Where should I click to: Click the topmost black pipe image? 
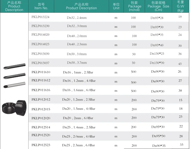pyautogui.click(x=14, y=67)
